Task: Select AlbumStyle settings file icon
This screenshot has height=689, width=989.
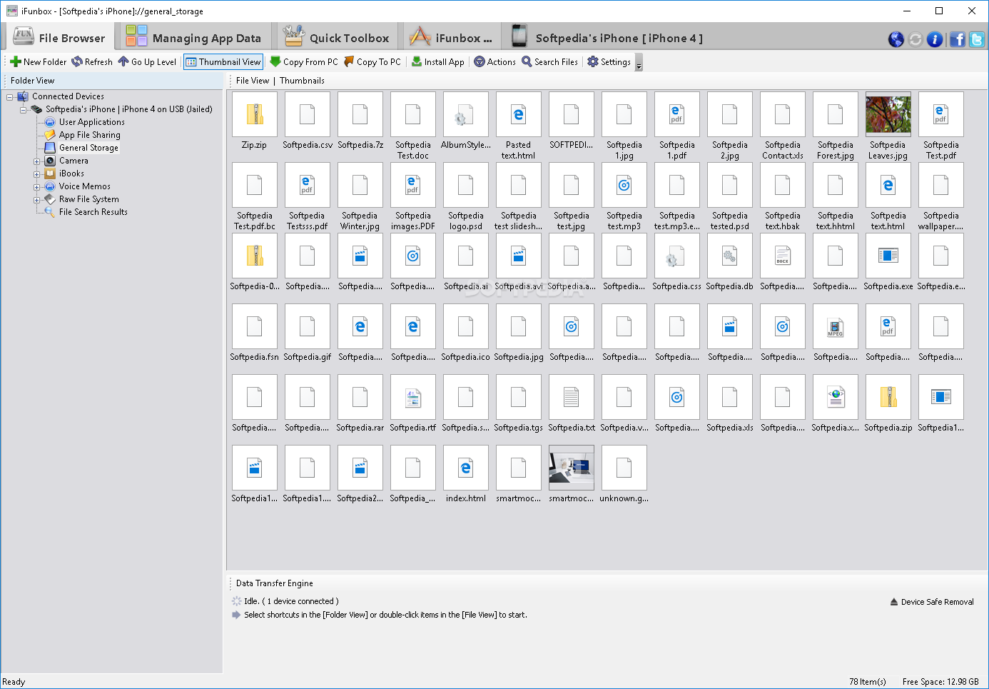Action: [x=466, y=114]
